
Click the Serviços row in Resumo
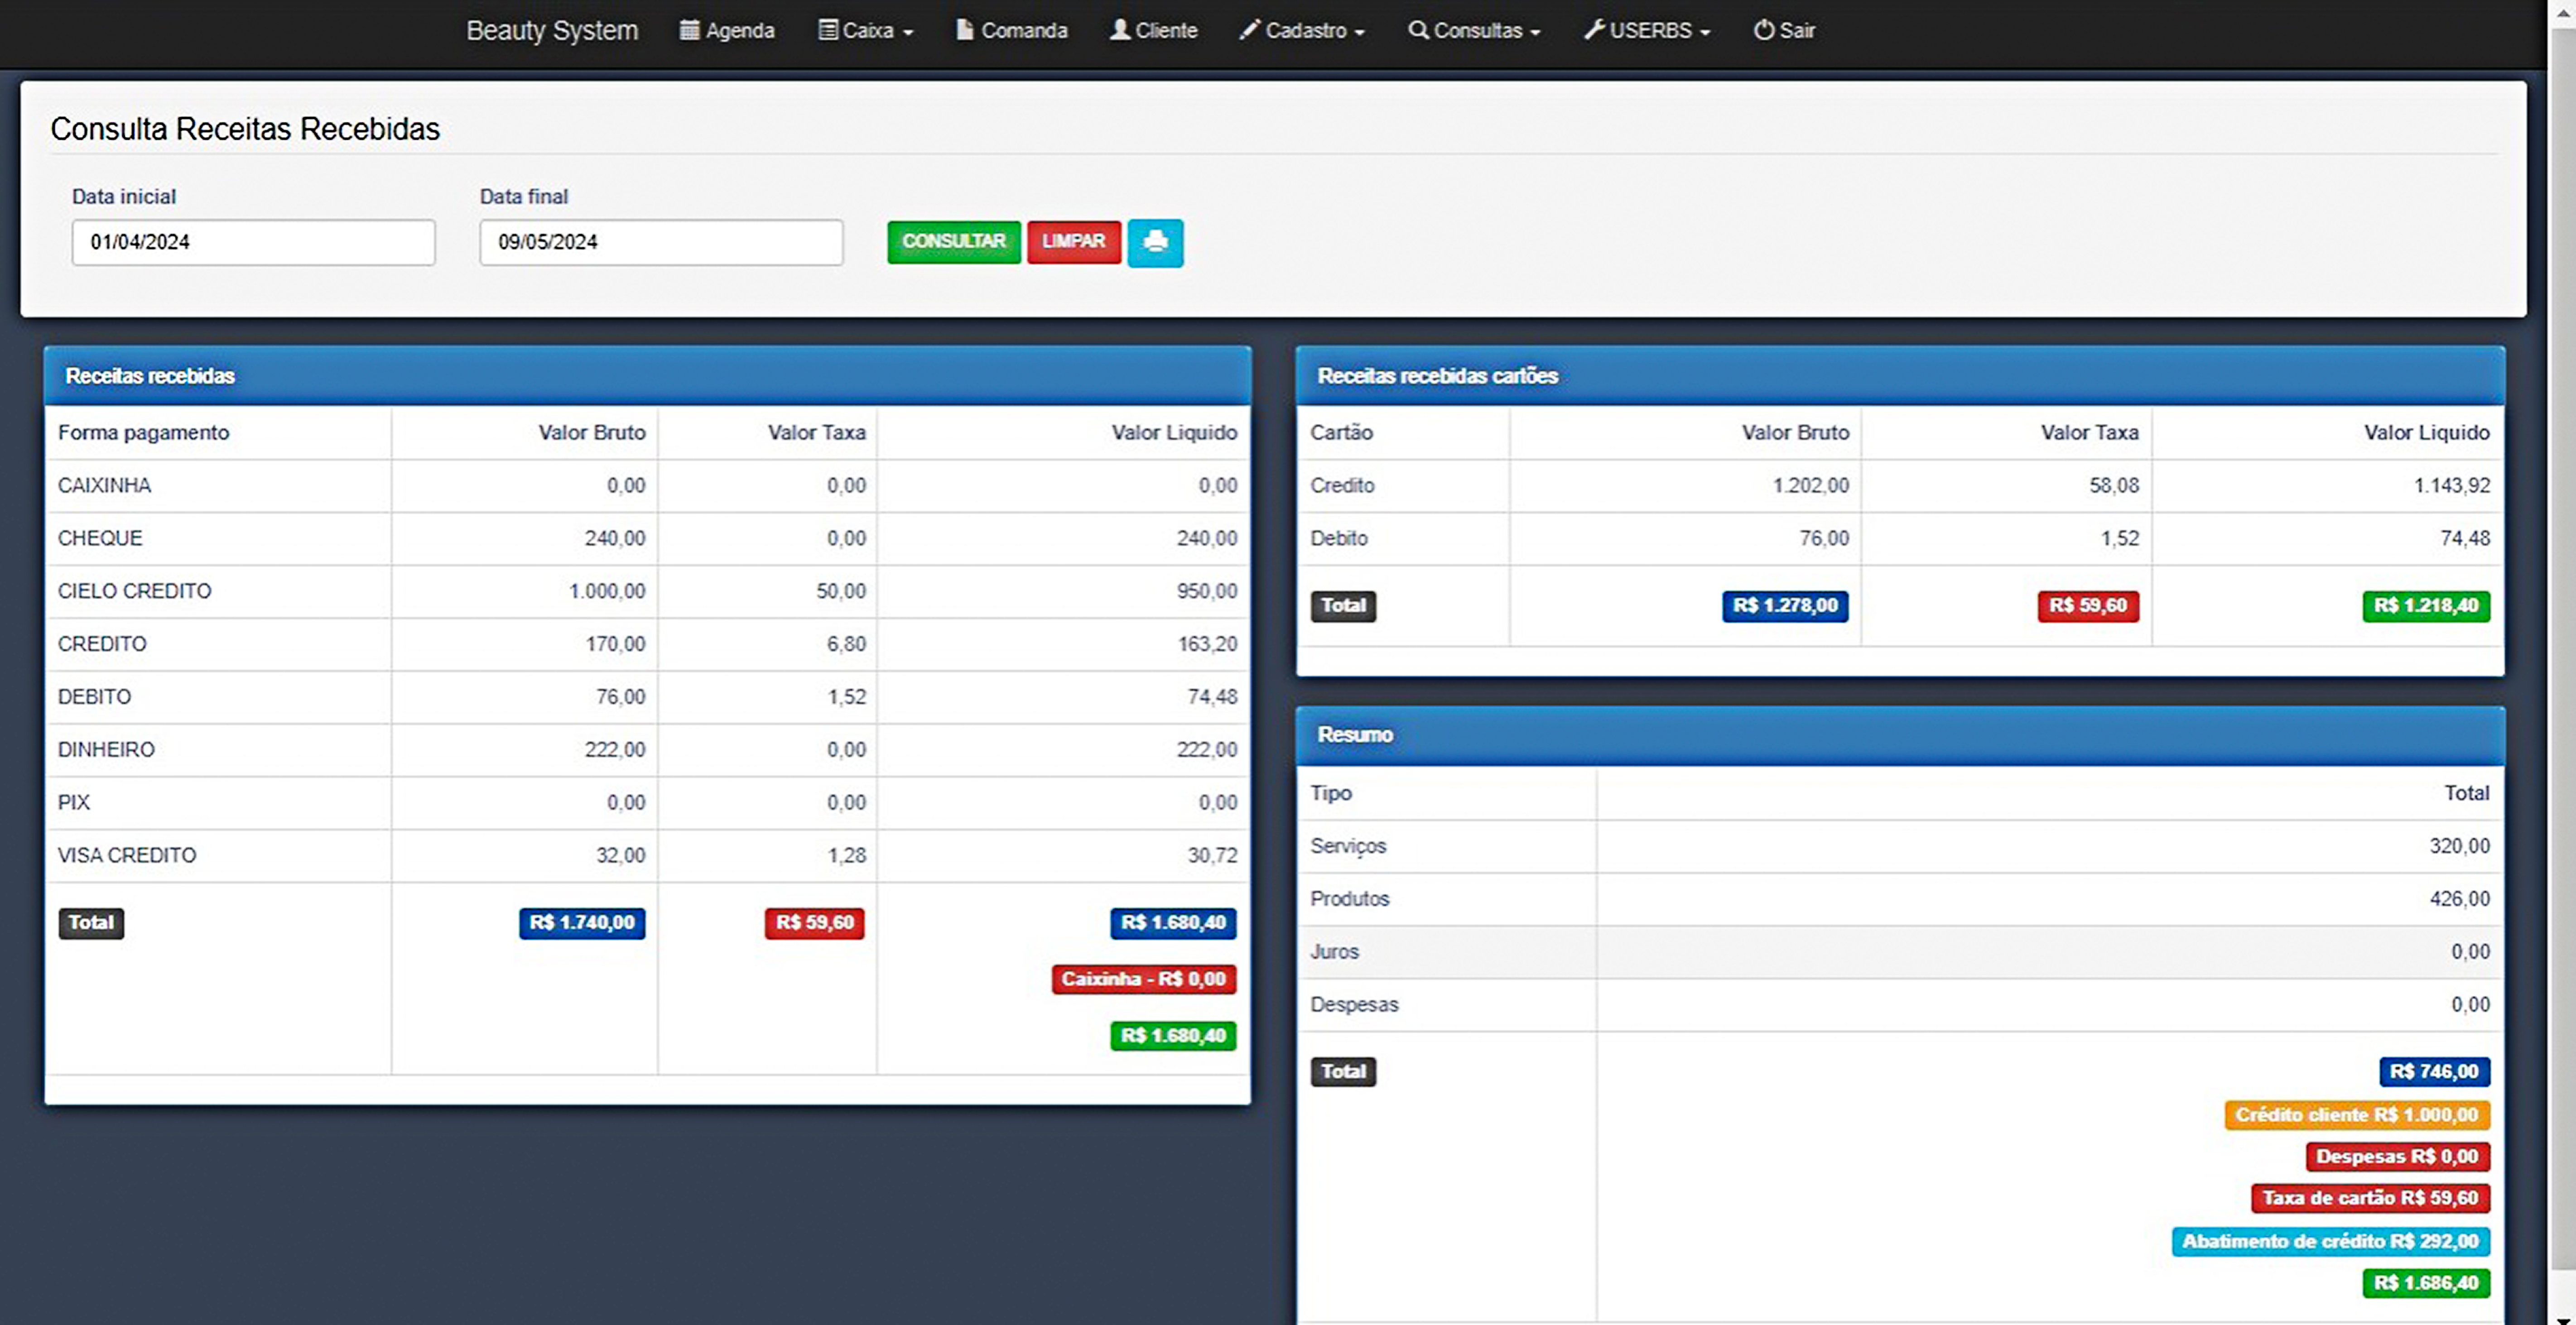(1900, 847)
